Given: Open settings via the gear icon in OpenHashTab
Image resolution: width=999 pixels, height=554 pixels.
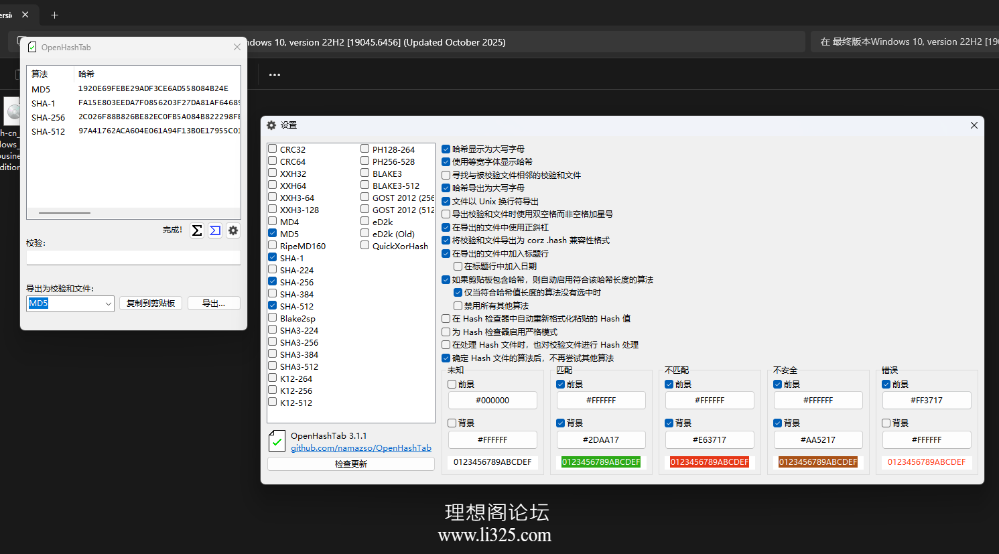Looking at the screenshot, I should 232,230.
